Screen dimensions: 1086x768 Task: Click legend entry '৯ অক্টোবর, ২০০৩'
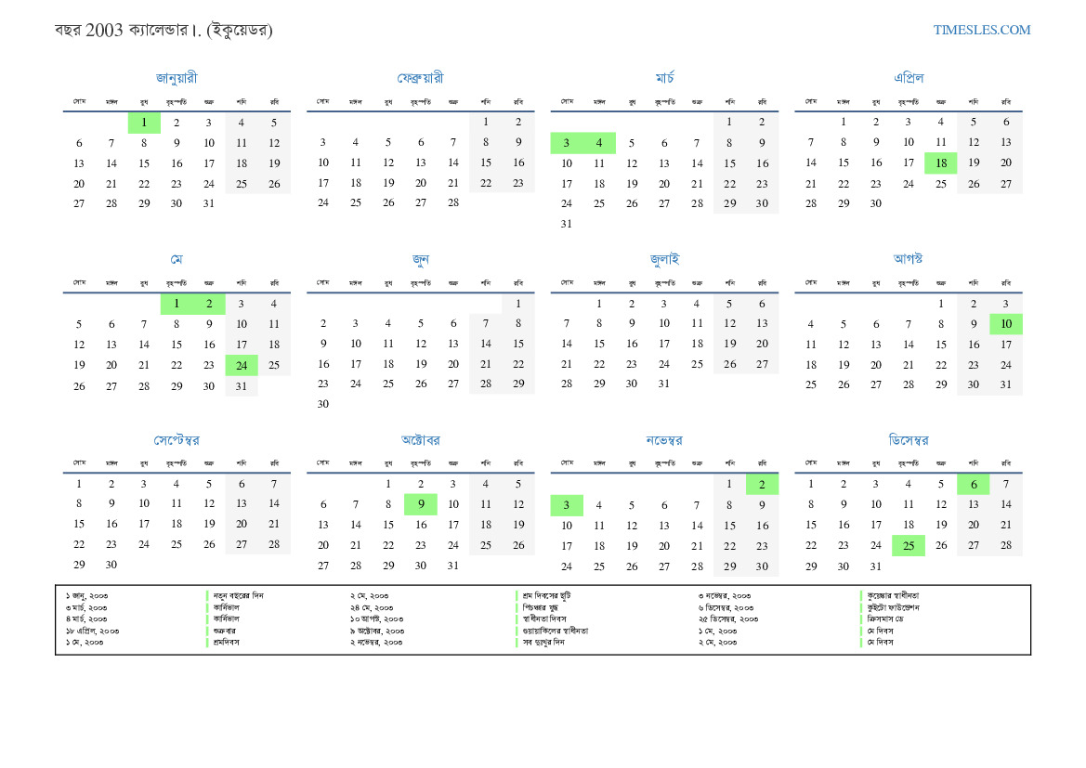click(377, 631)
